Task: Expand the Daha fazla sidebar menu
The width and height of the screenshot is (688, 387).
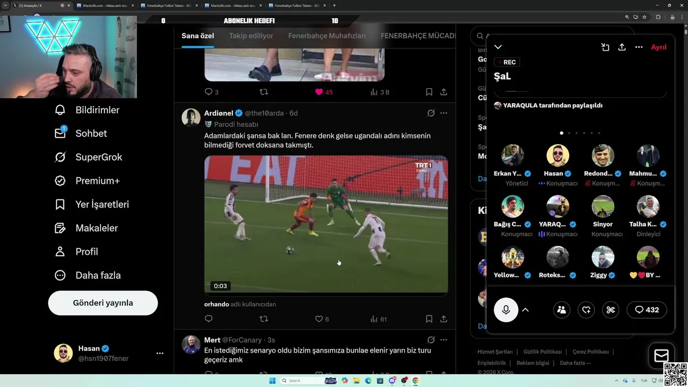Action: [88, 275]
